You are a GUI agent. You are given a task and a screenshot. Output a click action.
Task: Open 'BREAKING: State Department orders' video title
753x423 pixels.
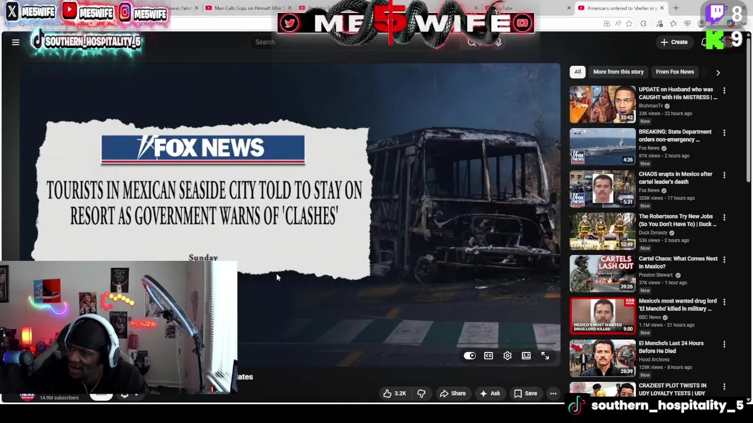675,136
